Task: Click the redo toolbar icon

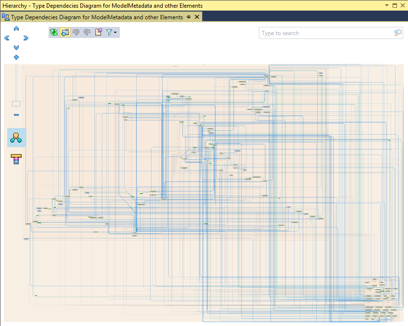Action: 87,32
